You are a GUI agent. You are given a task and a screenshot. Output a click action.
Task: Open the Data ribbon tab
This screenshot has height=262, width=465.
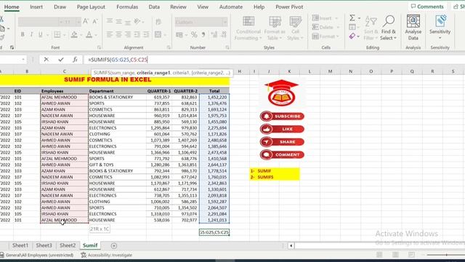(154, 7)
